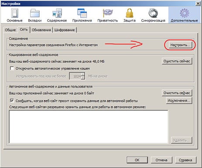The width and height of the screenshot is (202, 168).
Task: Click the Настроить... connection button
Action: pyautogui.click(x=180, y=45)
